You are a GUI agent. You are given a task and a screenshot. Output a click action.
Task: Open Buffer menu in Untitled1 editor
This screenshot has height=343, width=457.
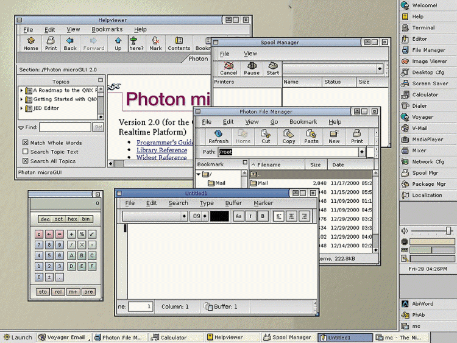pyautogui.click(x=233, y=203)
